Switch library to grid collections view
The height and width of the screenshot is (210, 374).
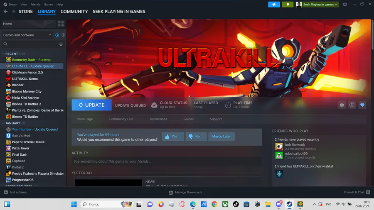[61, 24]
